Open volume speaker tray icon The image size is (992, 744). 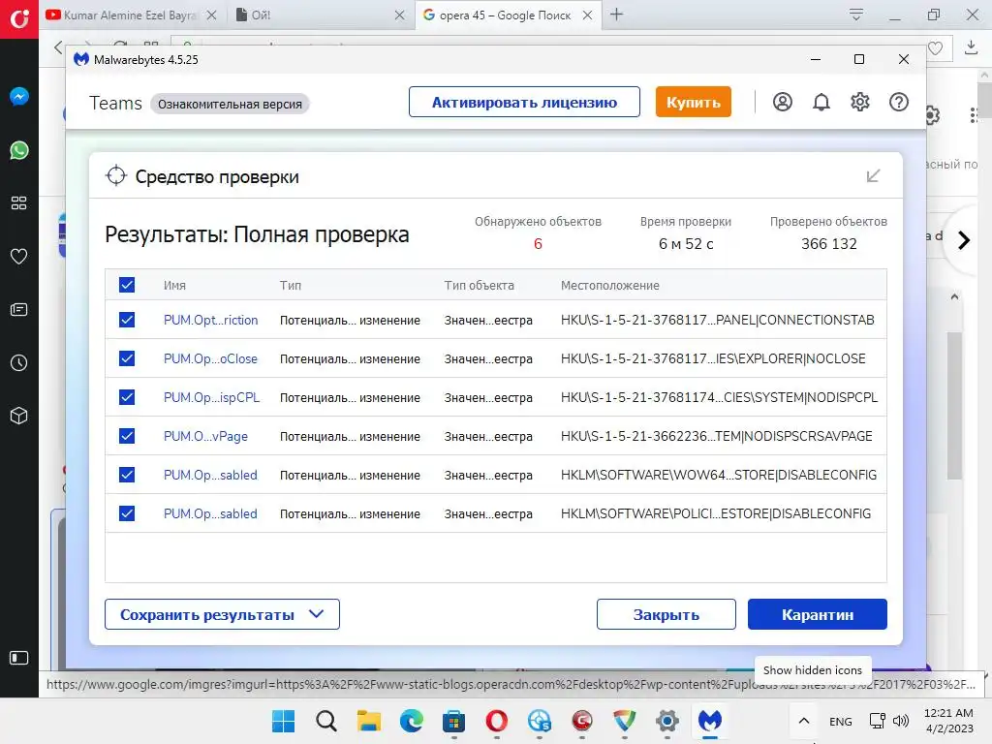pyautogui.click(x=901, y=721)
